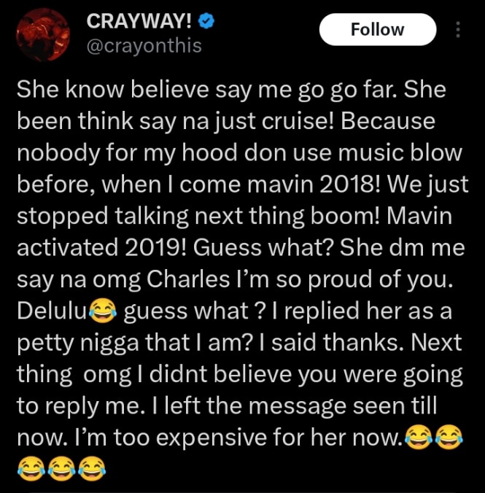Click the blue verified badge

[x=206, y=22]
